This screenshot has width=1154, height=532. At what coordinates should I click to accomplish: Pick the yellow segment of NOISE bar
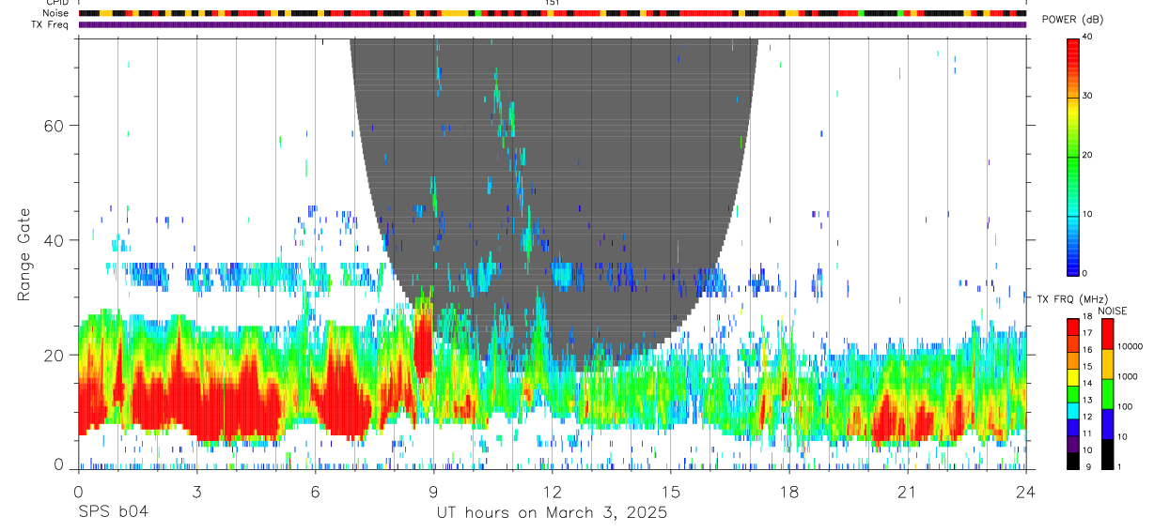pyautogui.click(x=1107, y=364)
